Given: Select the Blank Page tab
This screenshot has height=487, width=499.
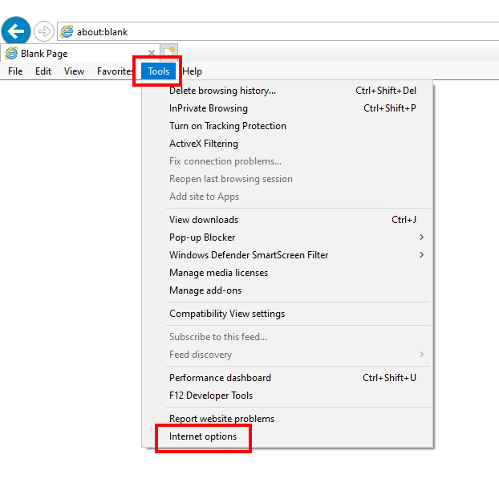Looking at the screenshot, I should [80, 53].
